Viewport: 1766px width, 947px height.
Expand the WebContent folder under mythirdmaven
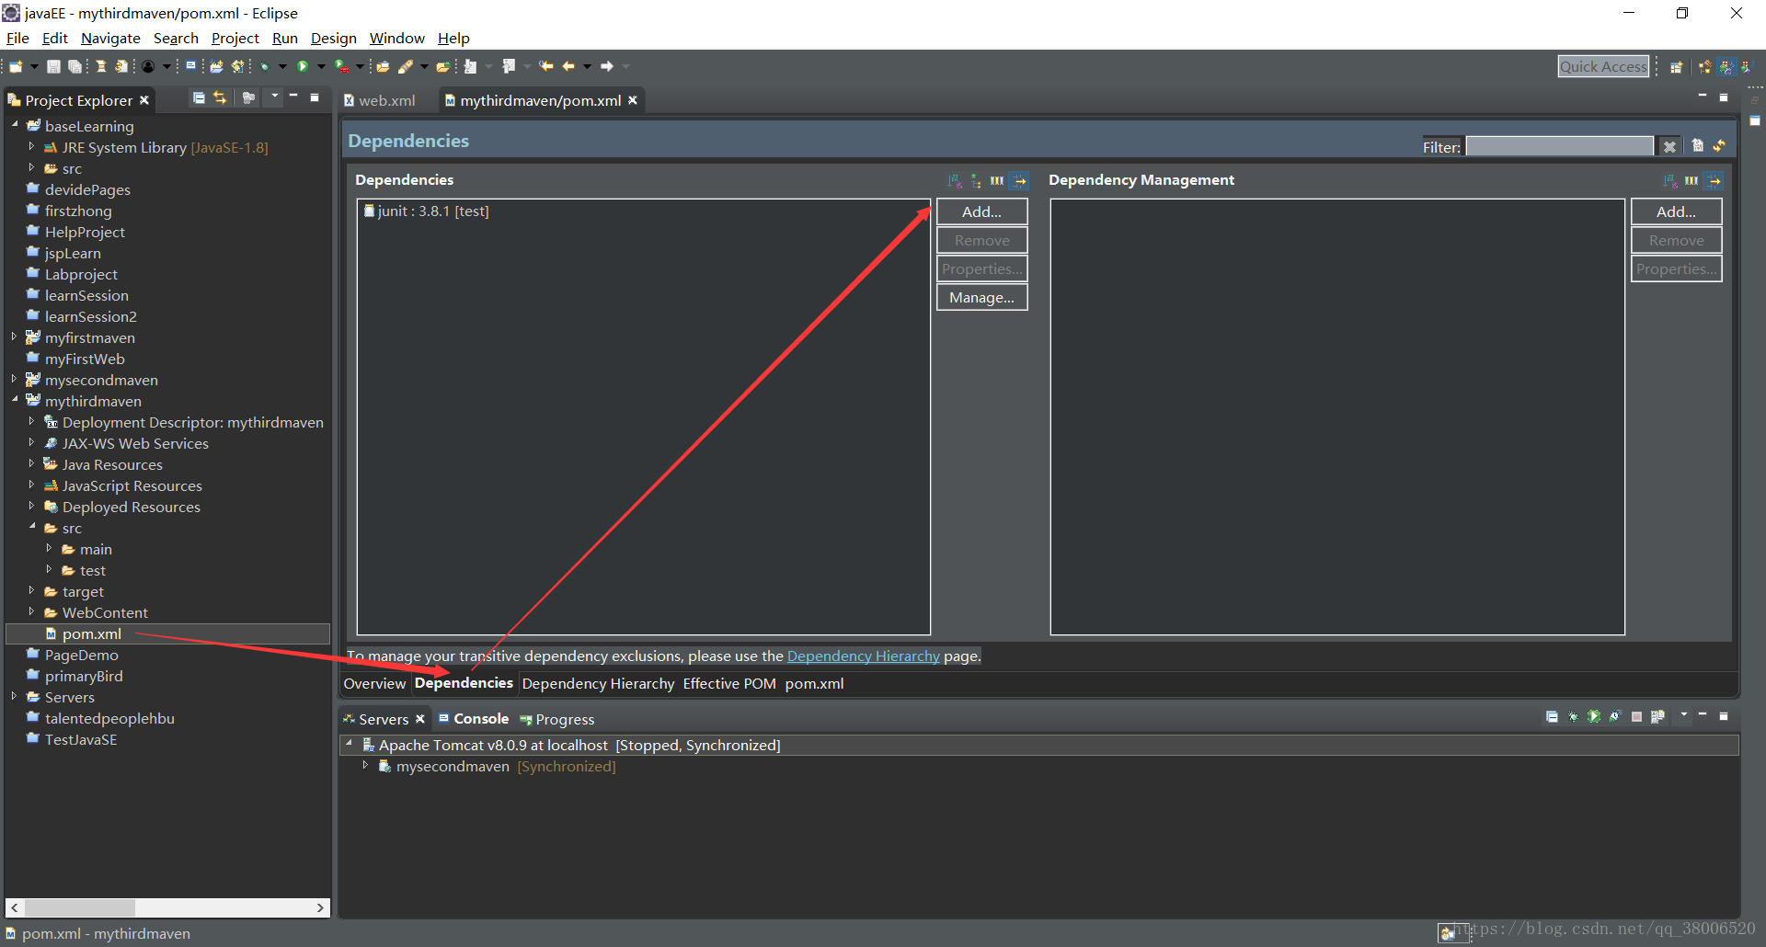point(32,612)
